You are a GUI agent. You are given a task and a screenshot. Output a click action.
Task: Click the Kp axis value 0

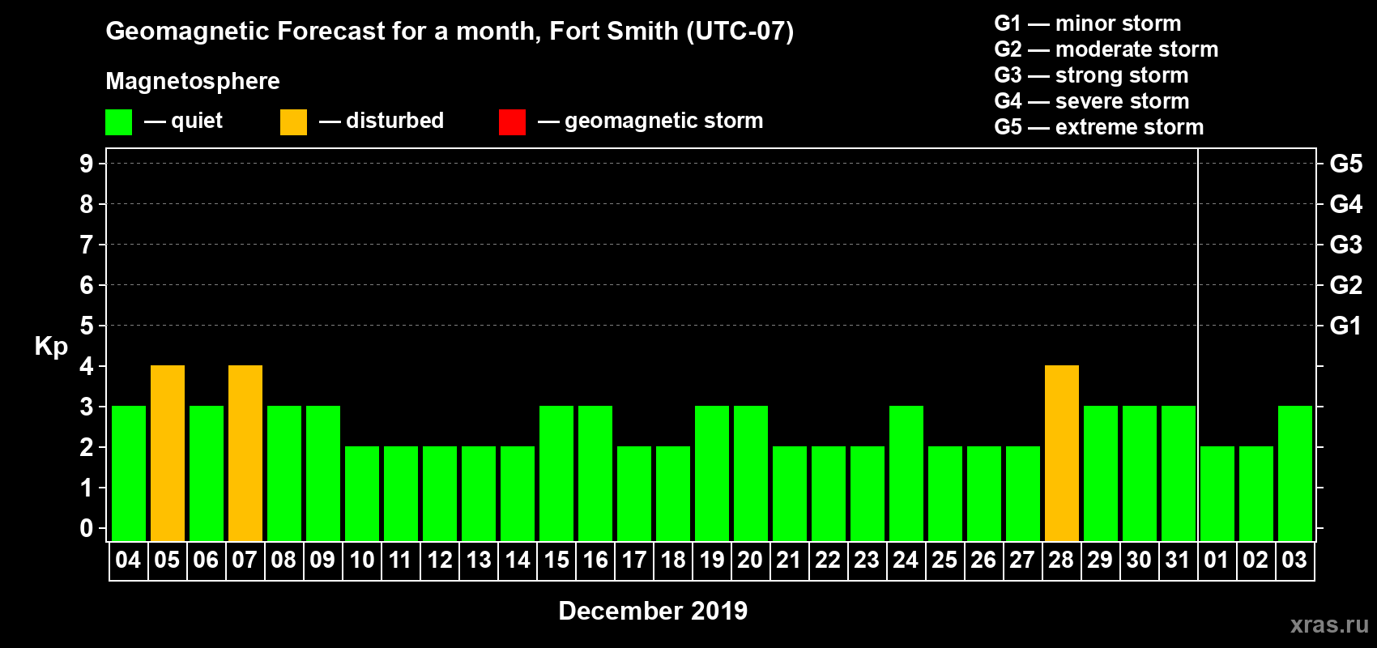[87, 528]
